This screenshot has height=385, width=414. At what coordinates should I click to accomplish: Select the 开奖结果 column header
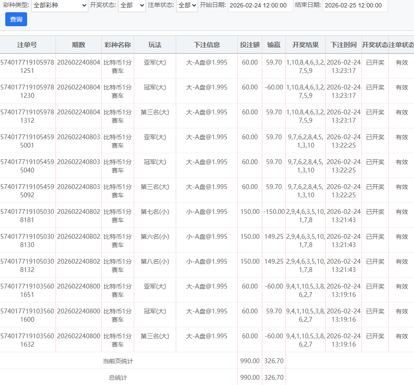(x=306, y=45)
